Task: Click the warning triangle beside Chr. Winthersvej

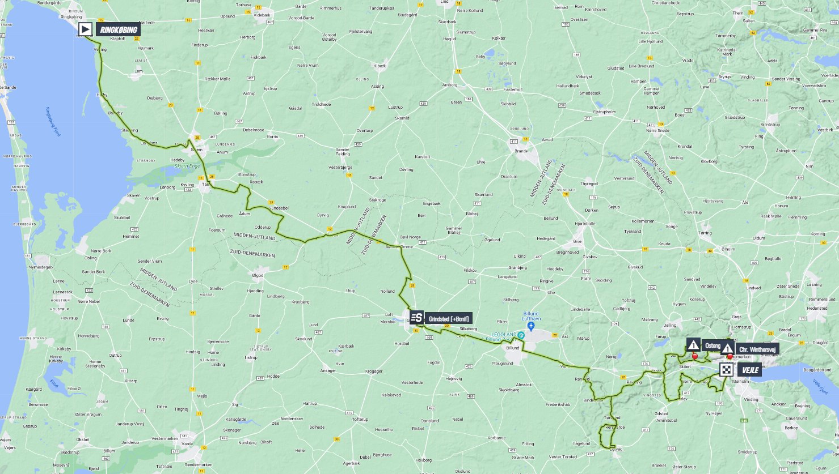Action: click(727, 349)
